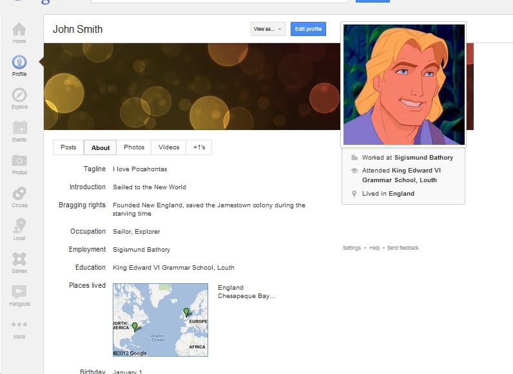This screenshot has height=374, width=513.
Task: Click the Occupation value Sailor, Explorer
Action: [137, 232]
